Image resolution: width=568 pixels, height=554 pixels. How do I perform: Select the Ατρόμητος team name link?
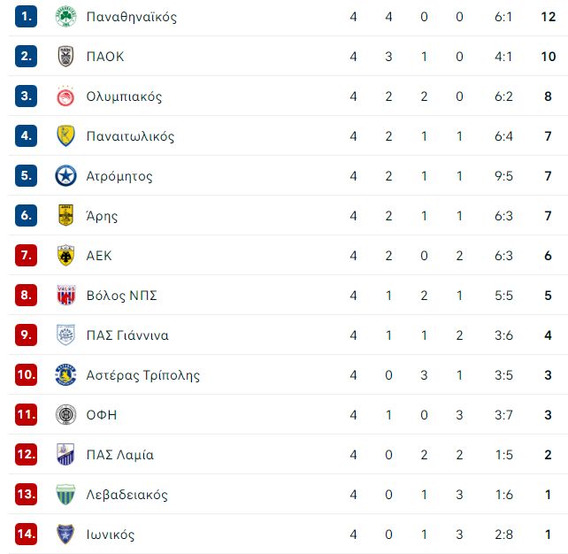click(119, 176)
